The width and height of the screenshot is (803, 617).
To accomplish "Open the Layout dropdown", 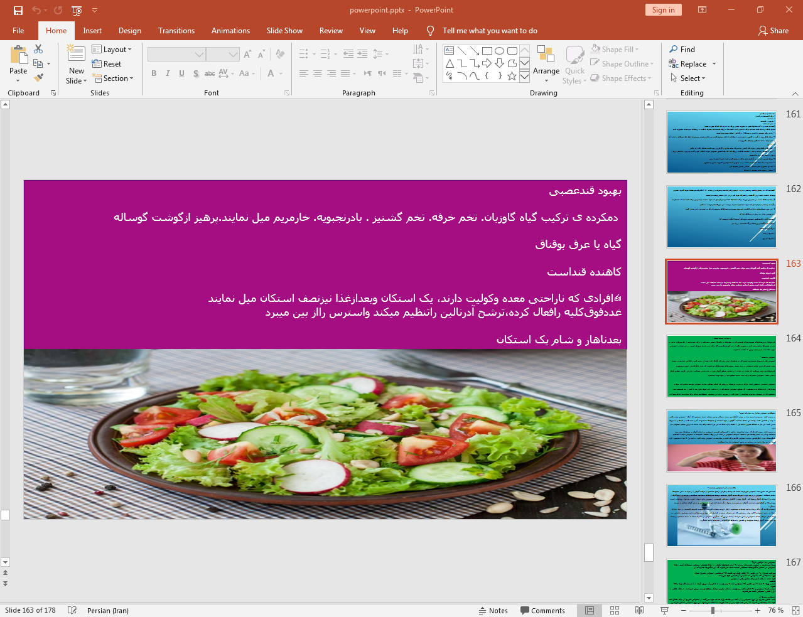I will (112, 49).
